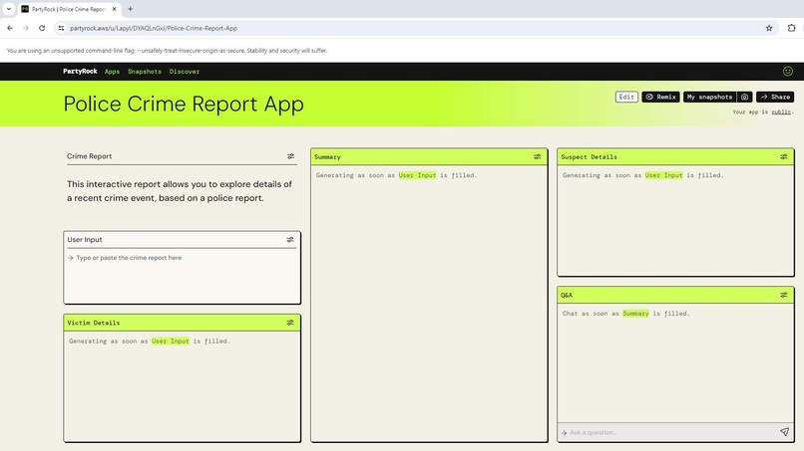Open the smiley profile icon
The height and width of the screenshot is (451, 804).
click(788, 71)
